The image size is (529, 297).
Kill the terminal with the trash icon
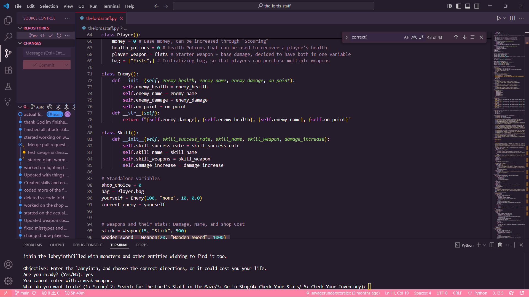pos(500,245)
